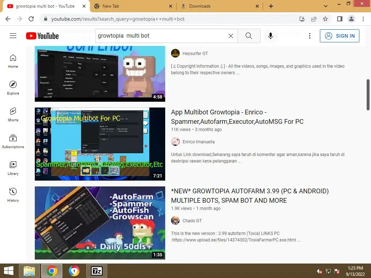Screen dimensions: 371x278
Task: Go forward with browser forward arrow
Action: click(x=20, y=19)
